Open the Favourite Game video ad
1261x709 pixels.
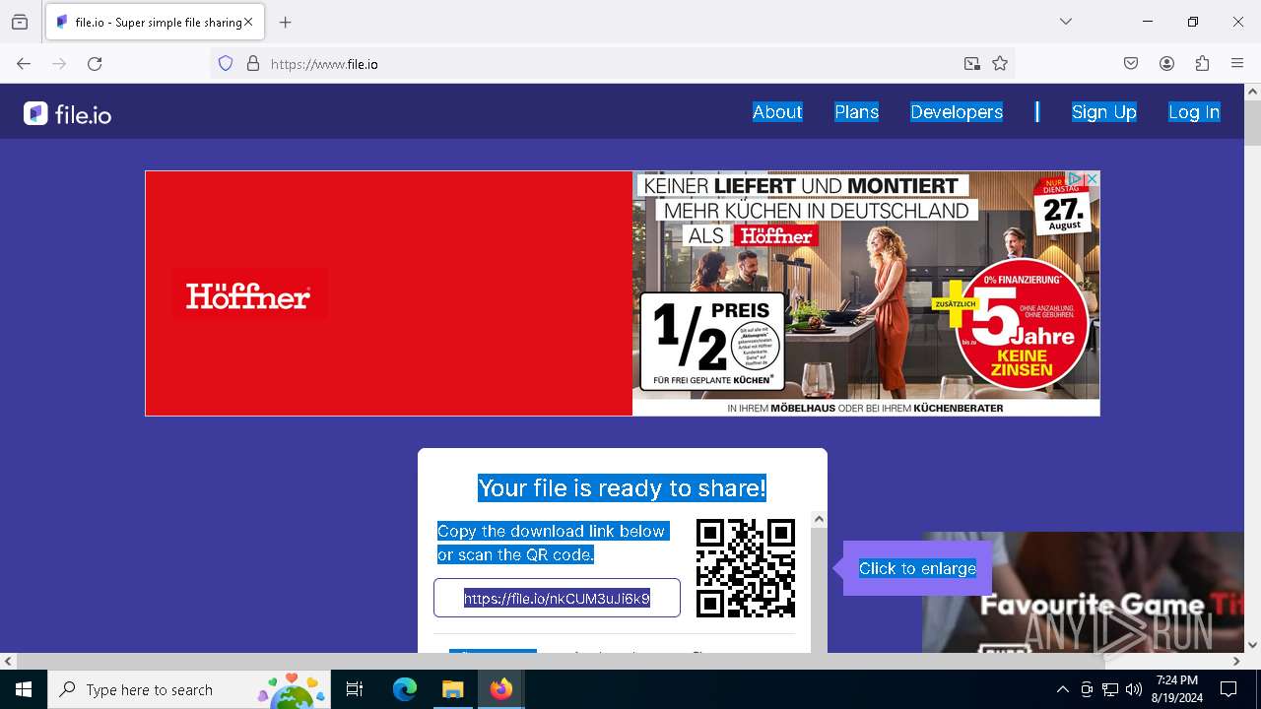coord(1083,592)
